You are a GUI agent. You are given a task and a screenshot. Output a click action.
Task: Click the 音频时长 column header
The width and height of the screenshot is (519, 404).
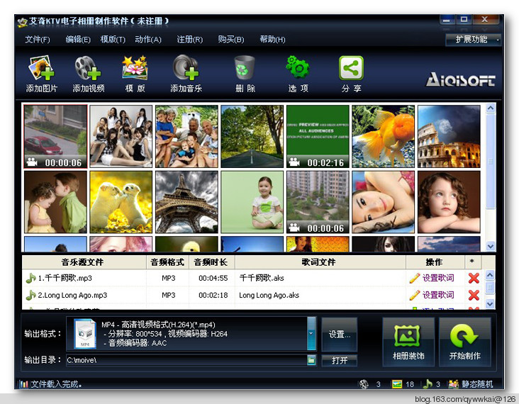[x=212, y=262]
